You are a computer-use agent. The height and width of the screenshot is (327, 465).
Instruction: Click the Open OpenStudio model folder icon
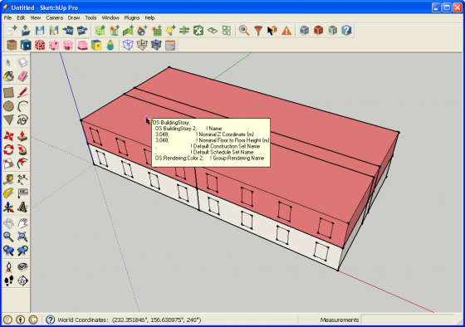26,31
